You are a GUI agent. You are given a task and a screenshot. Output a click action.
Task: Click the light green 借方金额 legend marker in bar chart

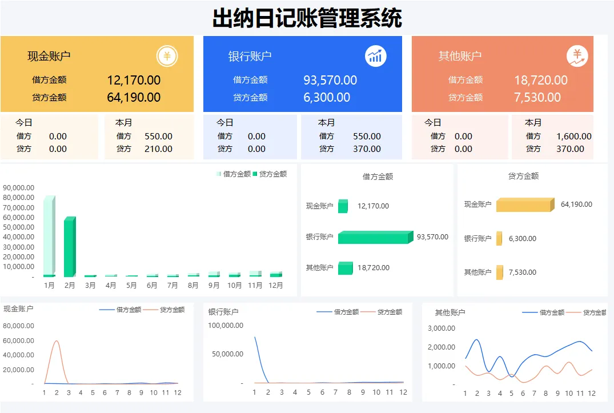pos(219,174)
